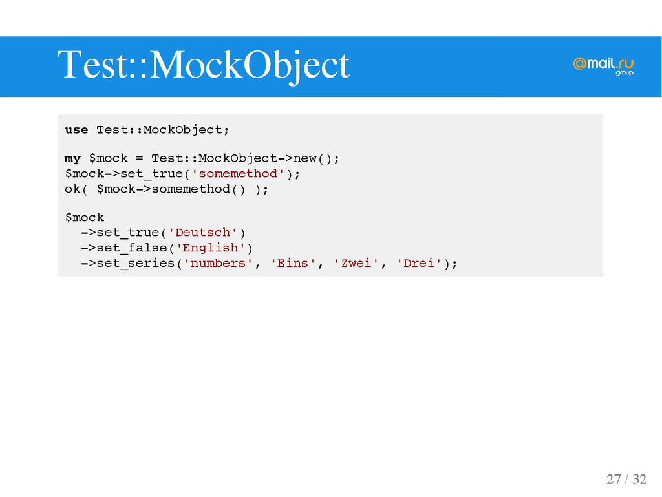Image resolution: width=662 pixels, height=497 pixels.
Task: Click the blue header banner
Action: tap(330, 67)
